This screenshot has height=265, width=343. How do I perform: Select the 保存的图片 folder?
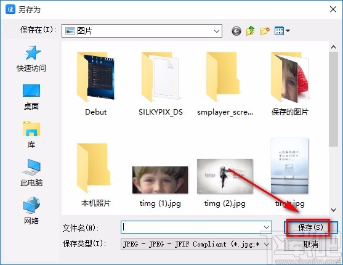click(x=289, y=84)
